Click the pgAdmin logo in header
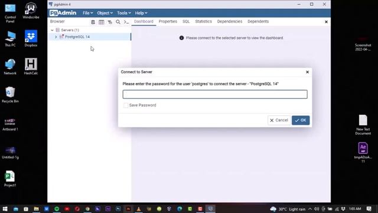The width and height of the screenshot is (378, 213). point(63,13)
